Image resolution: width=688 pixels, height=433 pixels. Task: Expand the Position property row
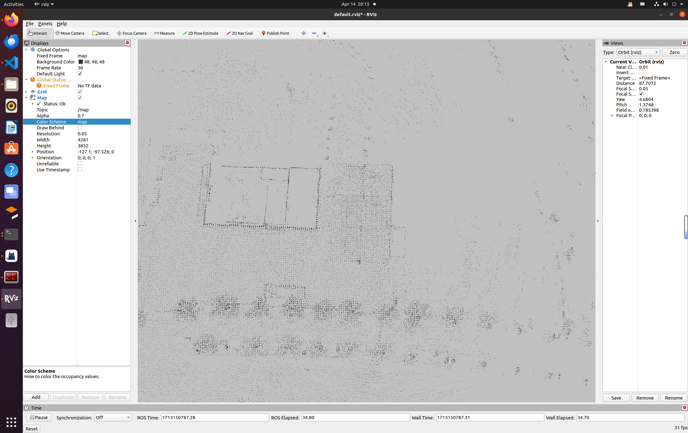33,152
